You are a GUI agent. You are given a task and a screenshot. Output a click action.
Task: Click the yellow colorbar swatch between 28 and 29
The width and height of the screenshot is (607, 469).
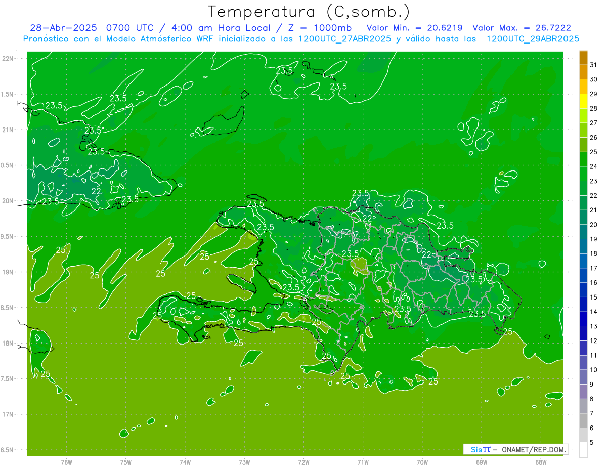tap(583, 101)
